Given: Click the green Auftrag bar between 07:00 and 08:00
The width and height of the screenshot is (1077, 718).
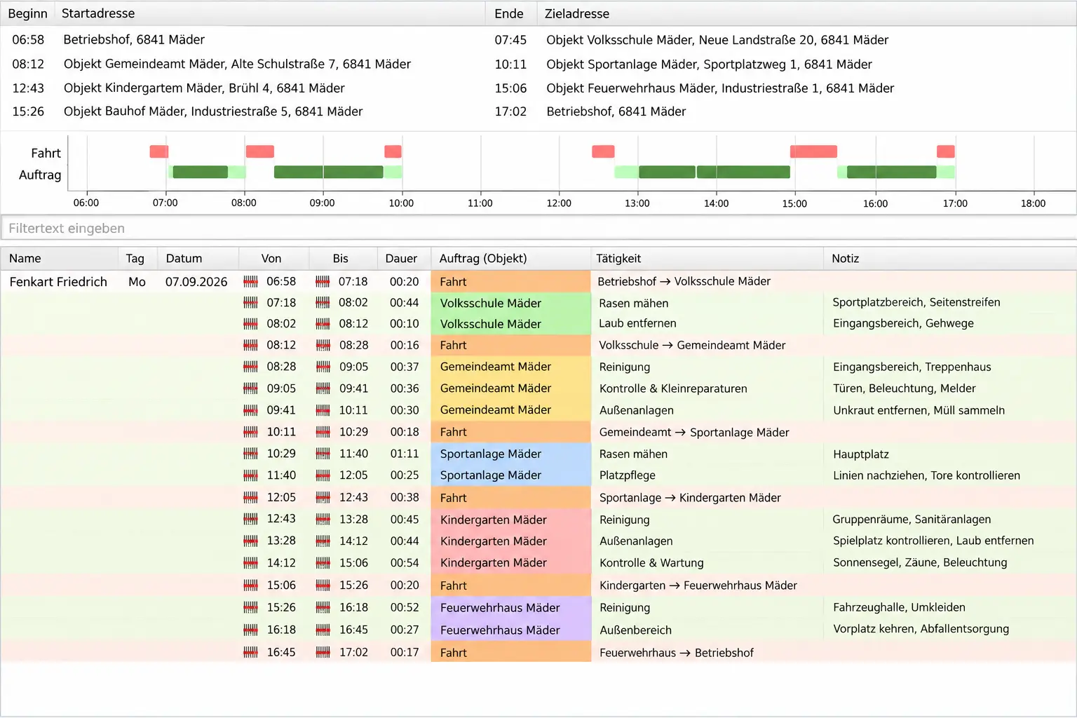Looking at the screenshot, I should 200,172.
